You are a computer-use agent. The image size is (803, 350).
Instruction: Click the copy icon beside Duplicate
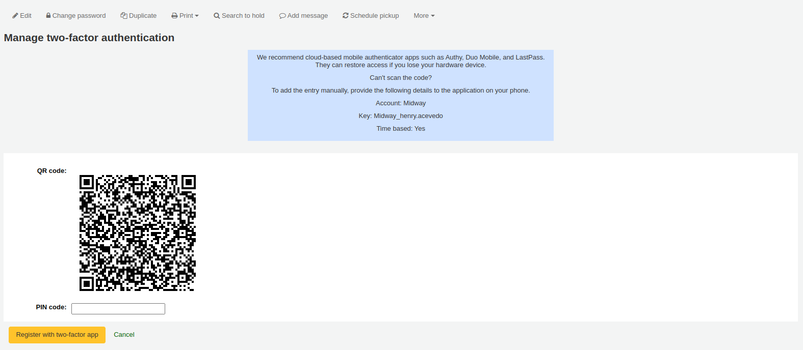pos(124,16)
